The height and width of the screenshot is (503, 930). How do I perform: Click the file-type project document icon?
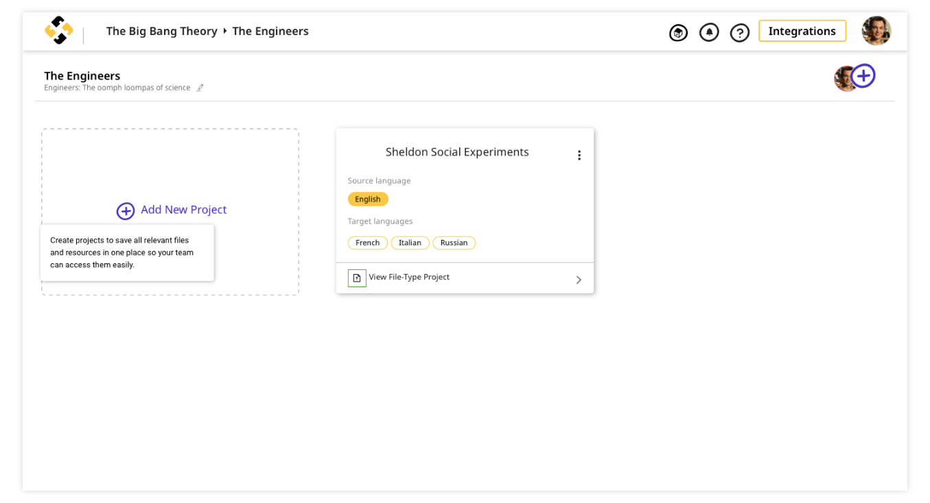357,278
